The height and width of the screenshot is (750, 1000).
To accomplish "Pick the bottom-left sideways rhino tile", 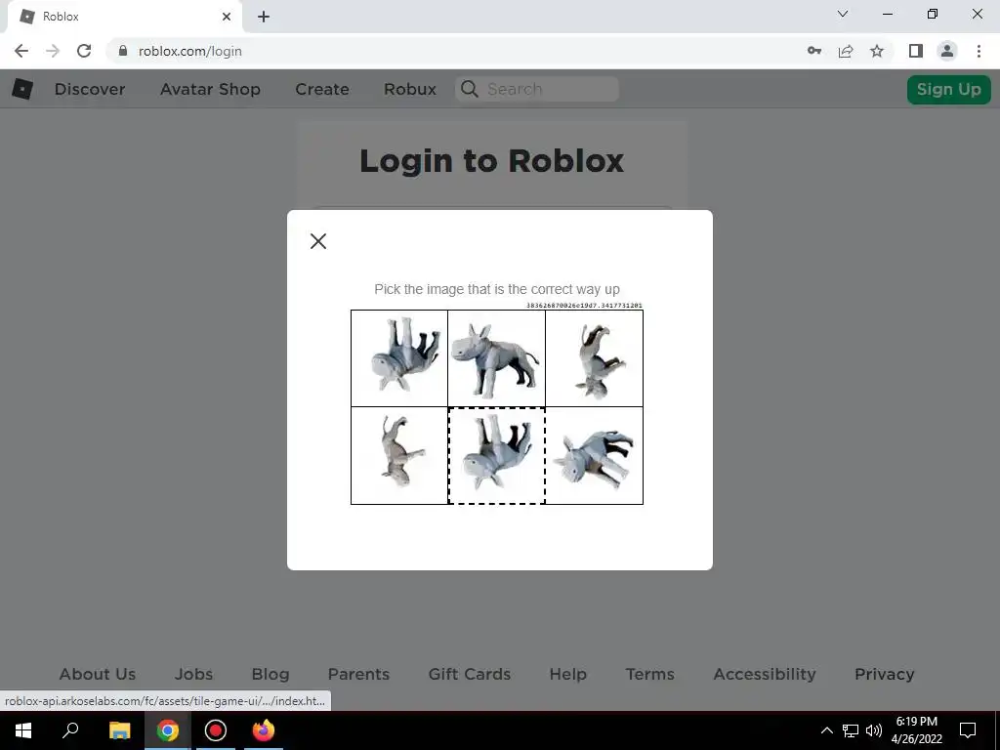I will pyautogui.click(x=399, y=455).
